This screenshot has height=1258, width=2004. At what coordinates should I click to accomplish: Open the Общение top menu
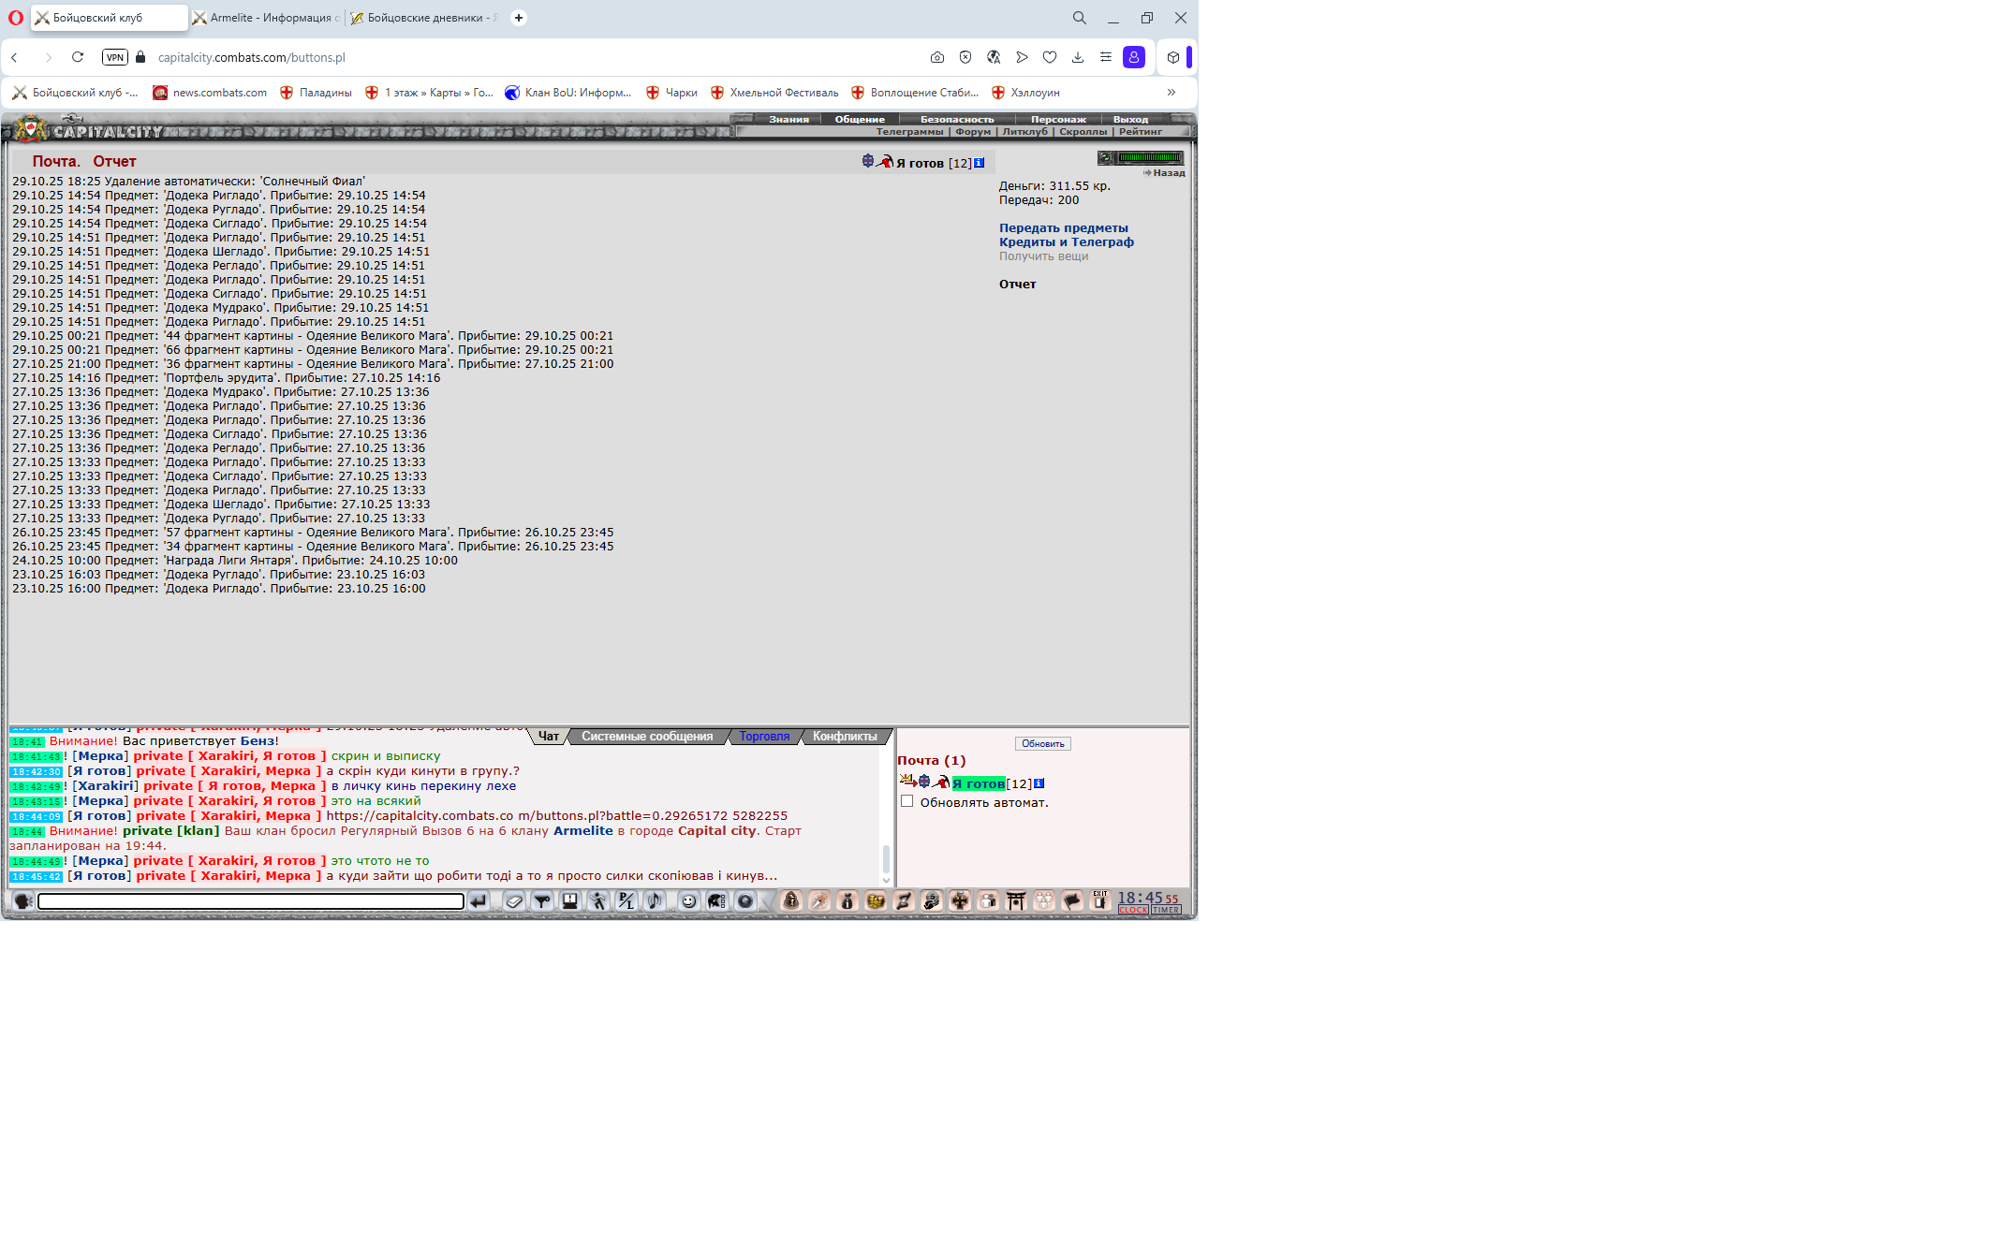pyautogui.click(x=860, y=119)
